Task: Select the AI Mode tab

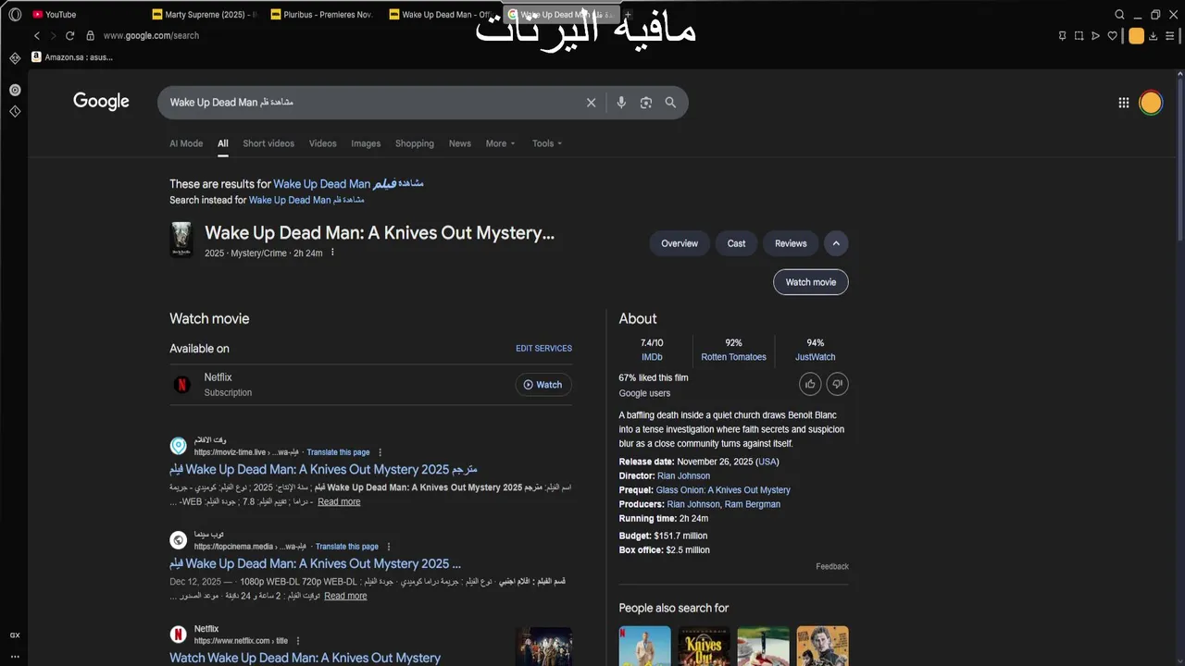Action: pyautogui.click(x=186, y=143)
